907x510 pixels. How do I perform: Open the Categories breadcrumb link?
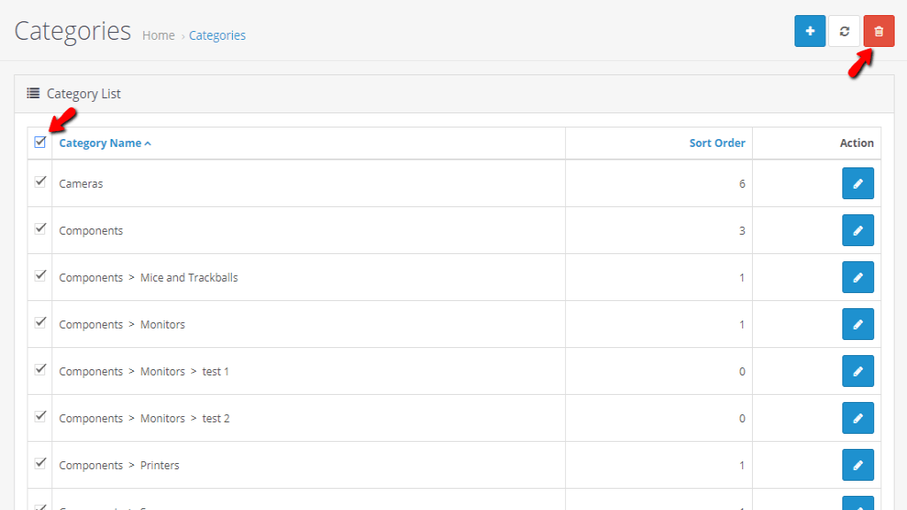tap(217, 35)
